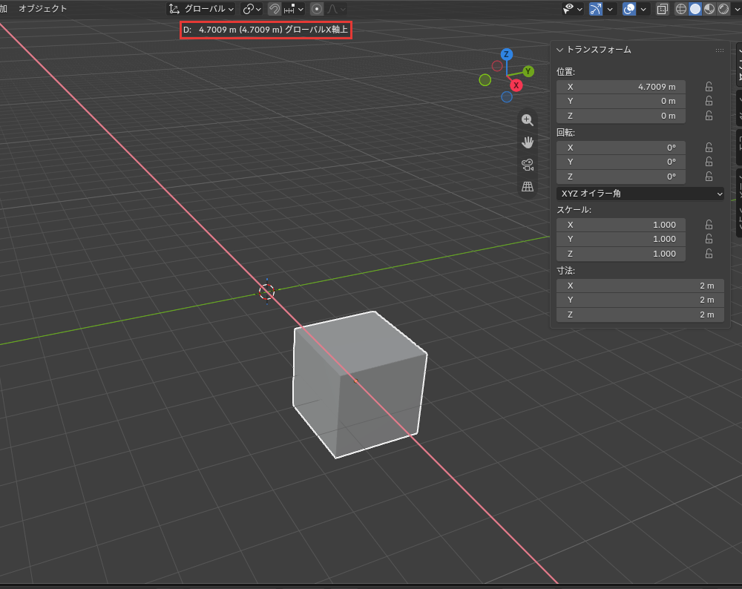The width and height of the screenshot is (742, 589).
Task: Switch to solid viewport shading
Action: (x=695, y=9)
